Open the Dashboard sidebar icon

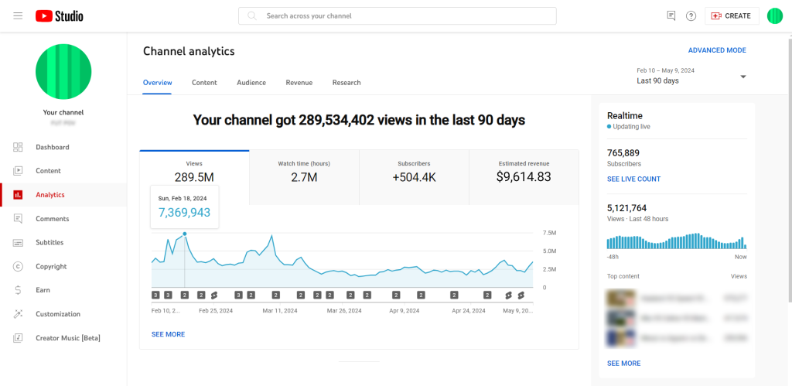point(19,147)
